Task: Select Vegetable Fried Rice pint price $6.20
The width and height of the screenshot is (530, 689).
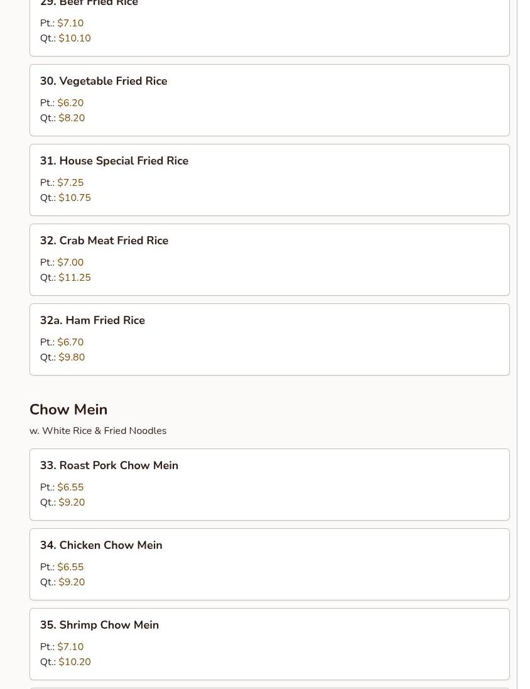Action: [70, 103]
